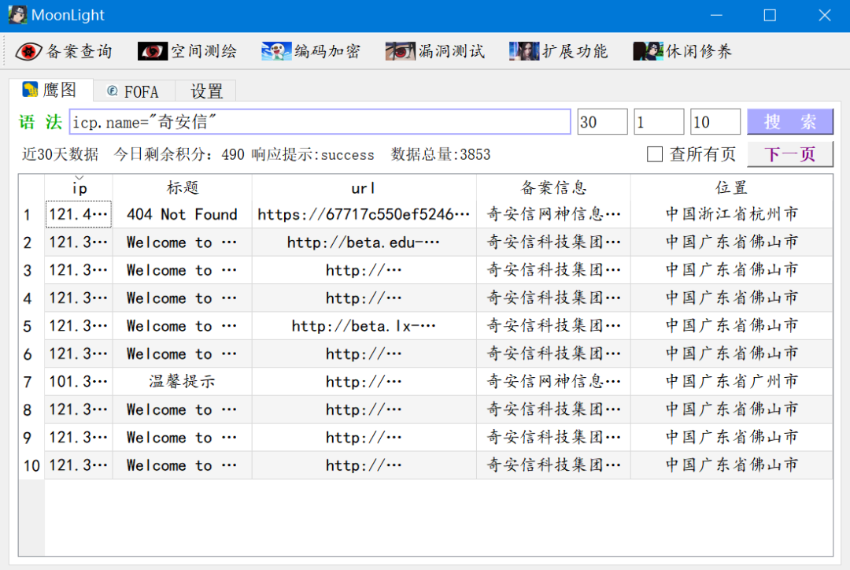Click the url column header
This screenshot has height=570, width=850.
(x=364, y=188)
